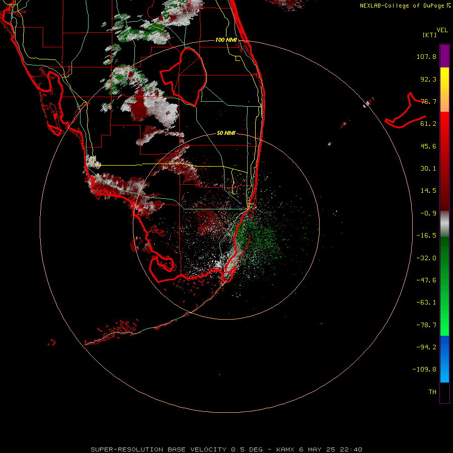Click the Super-Resolution Base Velocity caption text
The height and width of the screenshot is (453, 453).
click(226, 449)
